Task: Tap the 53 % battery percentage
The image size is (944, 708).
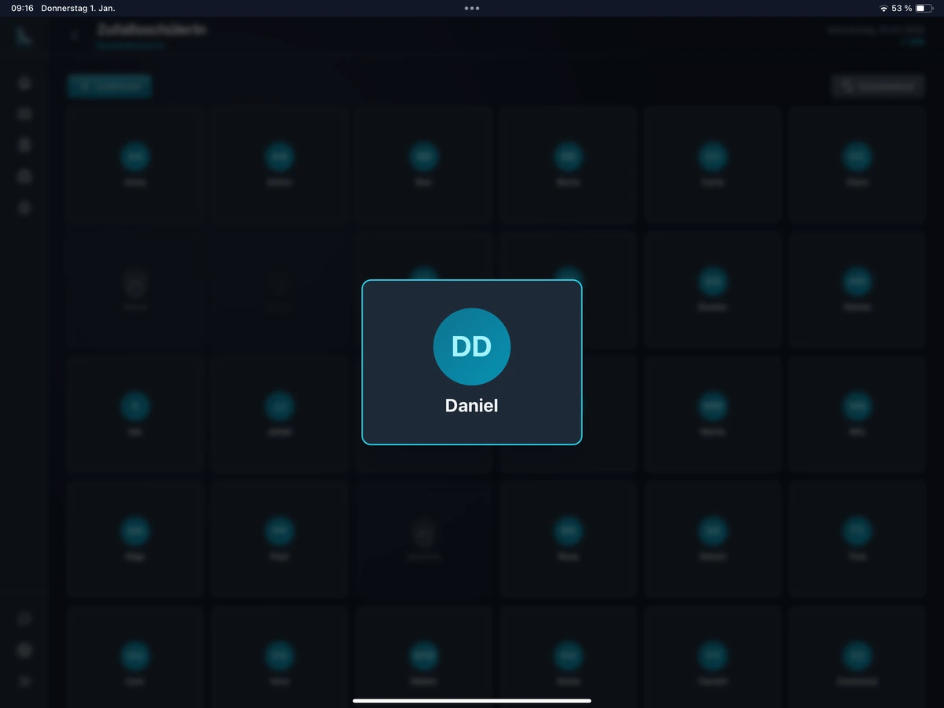Action: pos(902,8)
